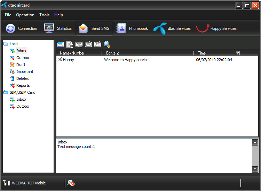Select the SIM/USIM Card Inbox
The image size is (261, 191).
click(x=18, y=99)
